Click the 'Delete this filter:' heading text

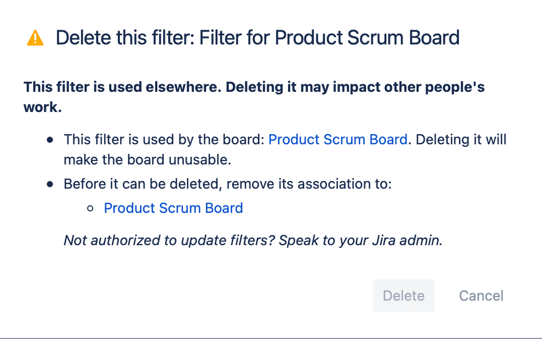click(125, 37)
